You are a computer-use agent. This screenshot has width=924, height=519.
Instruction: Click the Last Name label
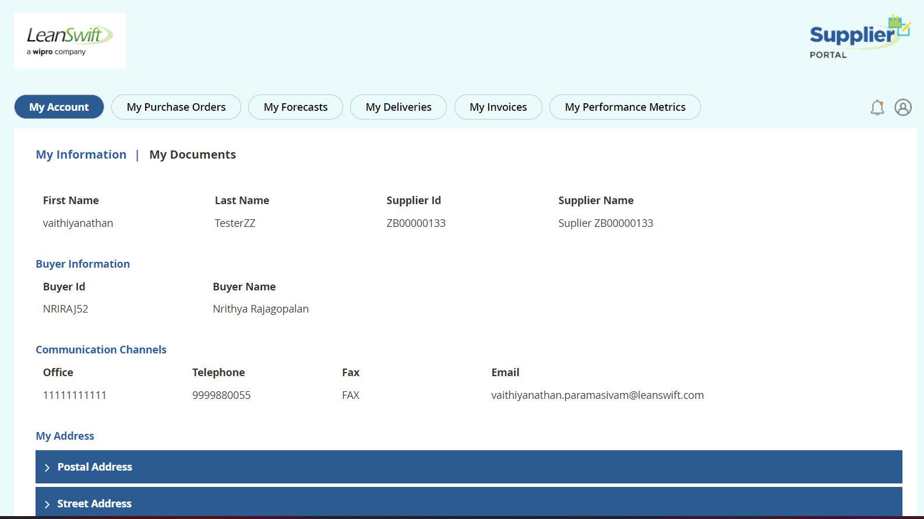pyautogui.click(x=242, y=201)
